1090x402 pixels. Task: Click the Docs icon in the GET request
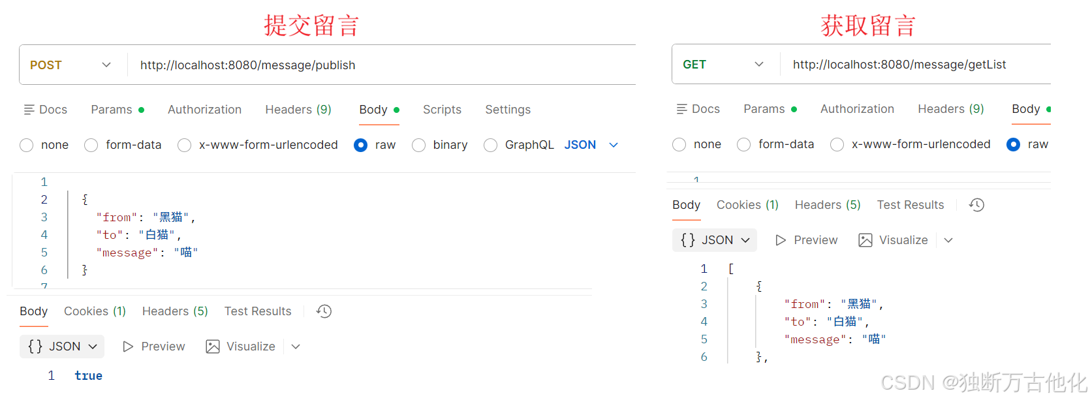point(681,109)
